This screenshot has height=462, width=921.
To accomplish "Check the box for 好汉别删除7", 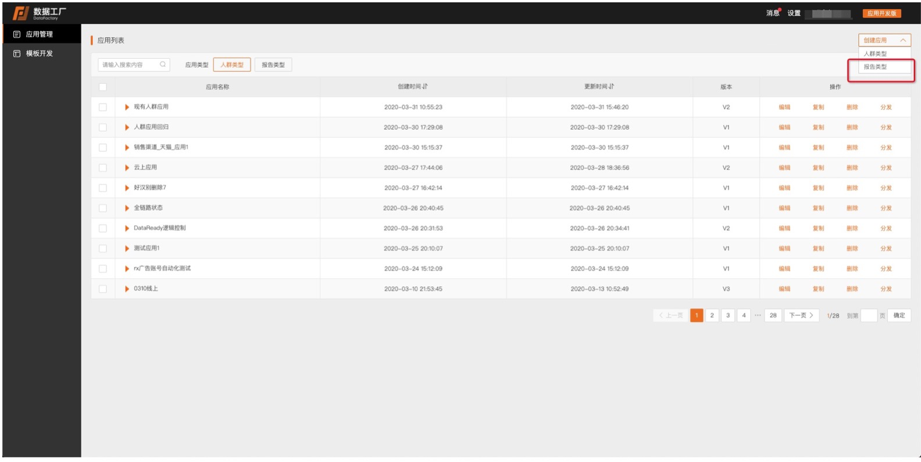I will point(103,188).
